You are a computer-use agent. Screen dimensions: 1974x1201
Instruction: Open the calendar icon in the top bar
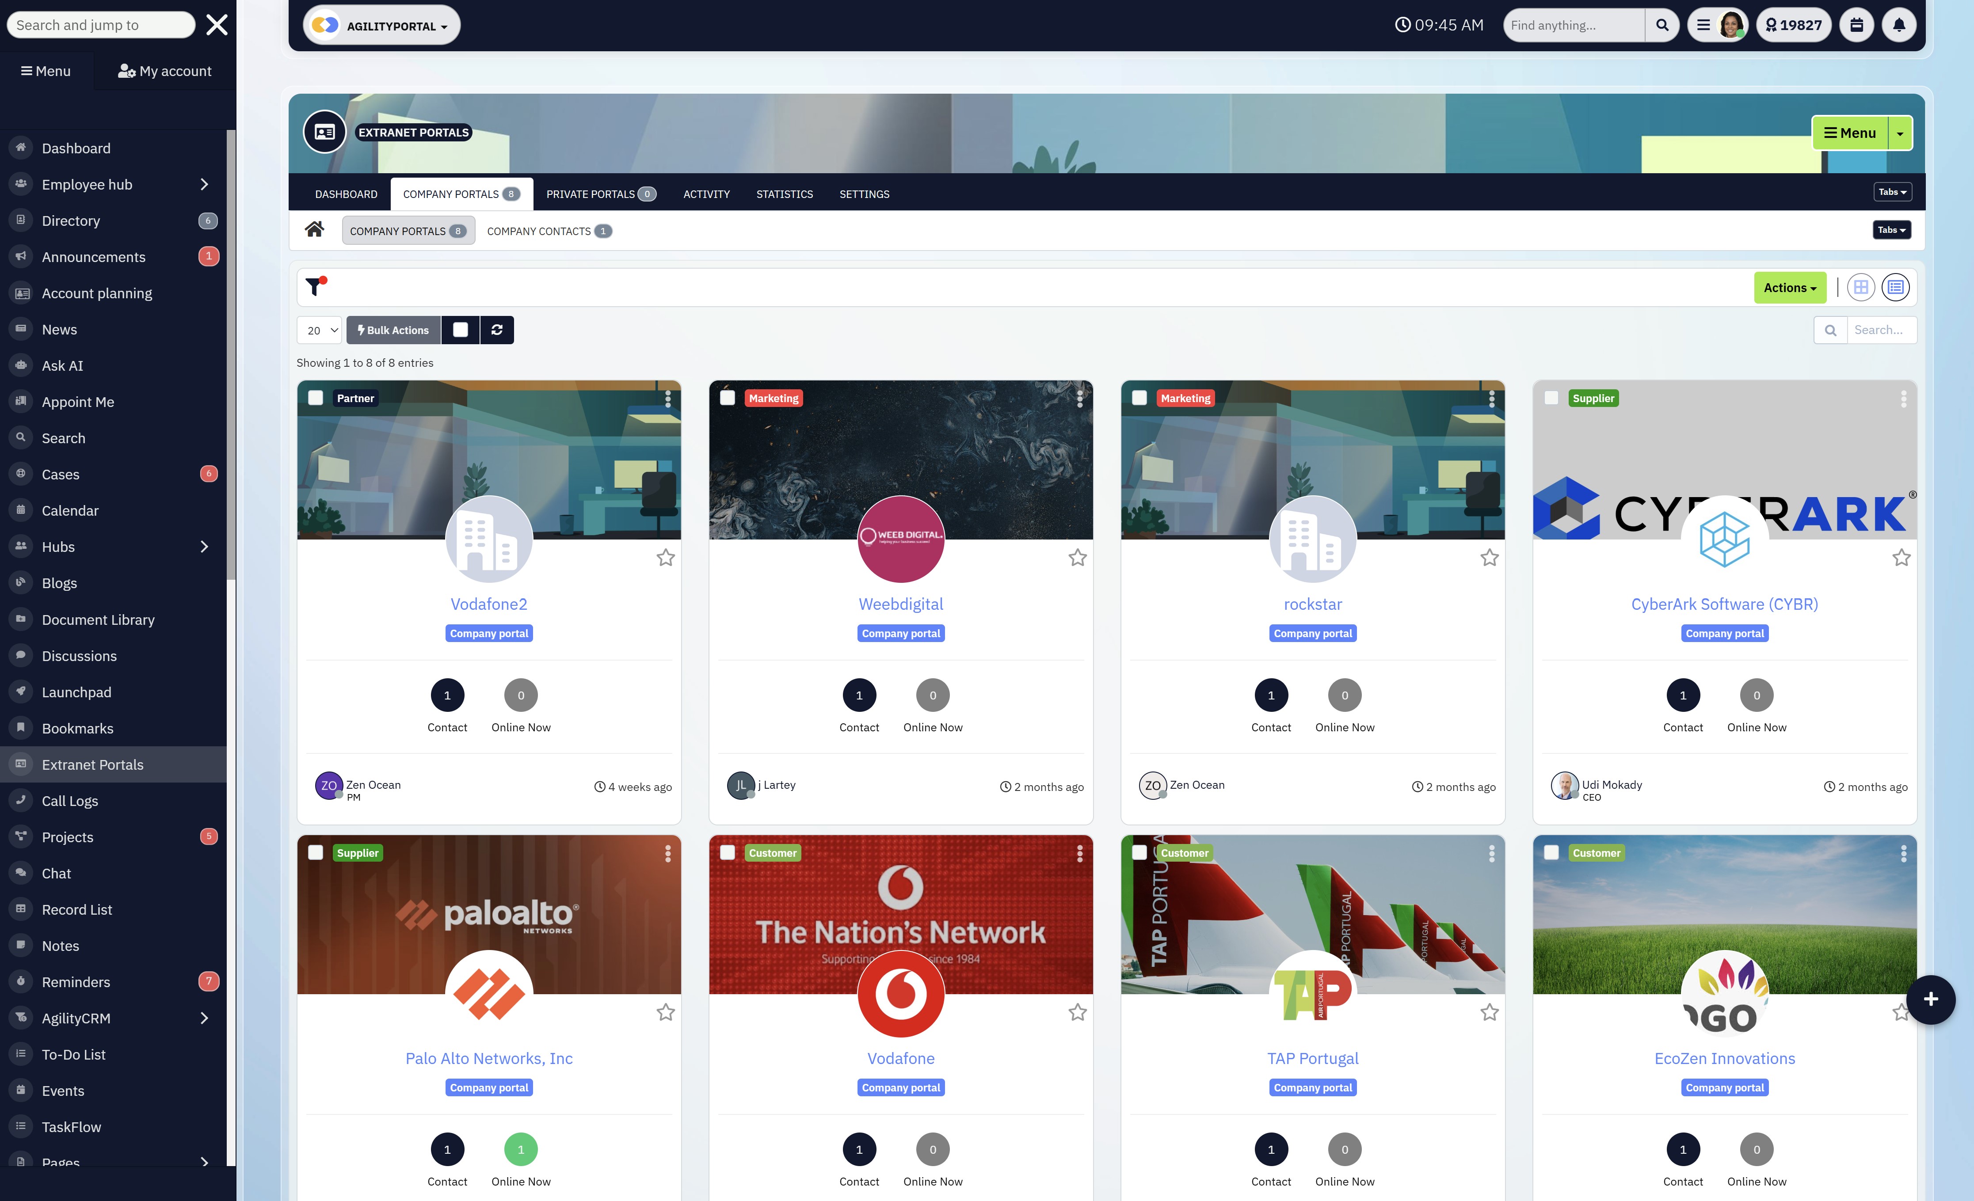coord(1856,25)
